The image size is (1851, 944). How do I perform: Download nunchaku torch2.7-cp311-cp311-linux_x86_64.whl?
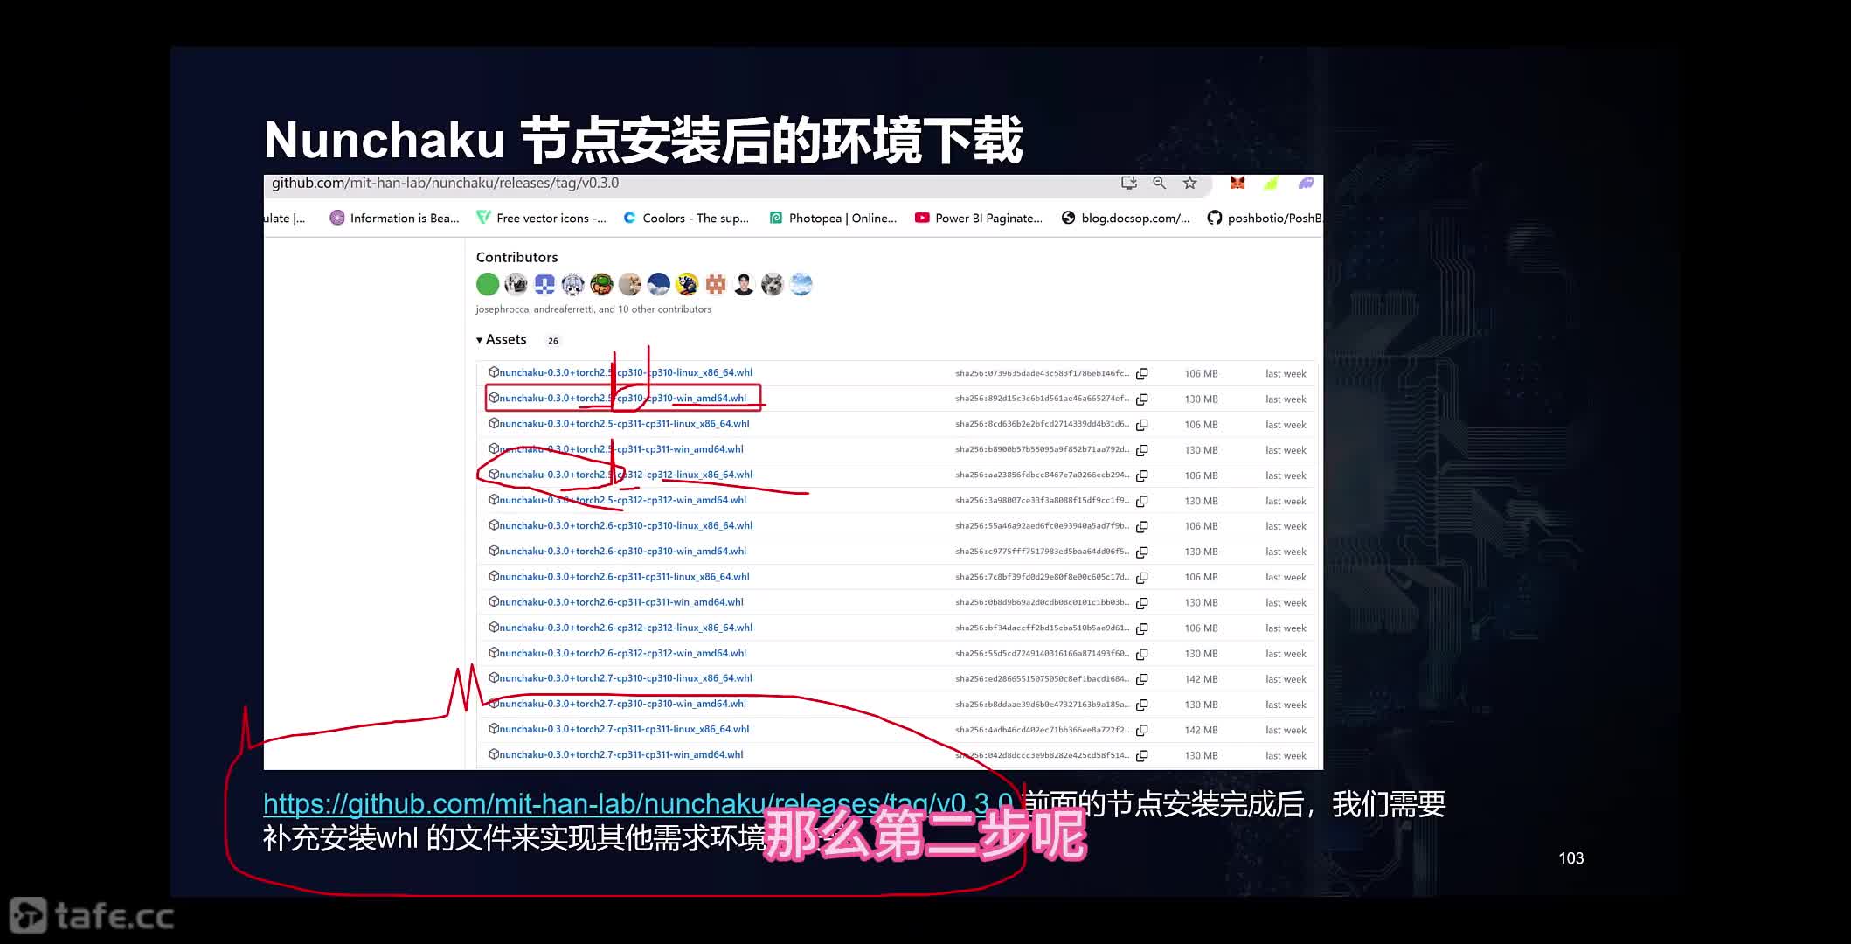tap(624, 729)
